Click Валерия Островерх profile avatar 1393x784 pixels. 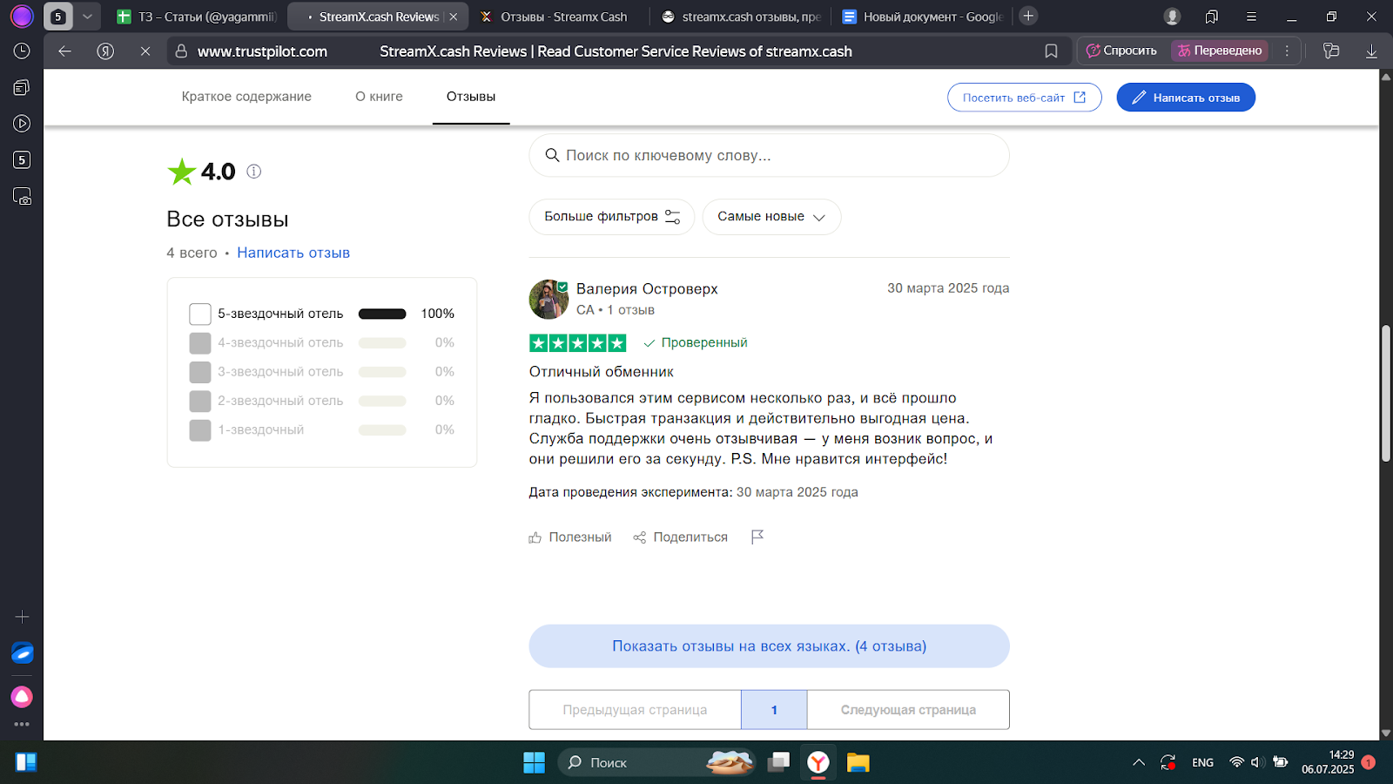(548, 300)
